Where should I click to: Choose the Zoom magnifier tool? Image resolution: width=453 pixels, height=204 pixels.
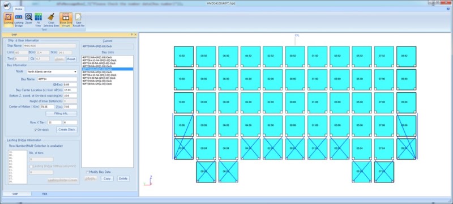(x=29, y=19)
